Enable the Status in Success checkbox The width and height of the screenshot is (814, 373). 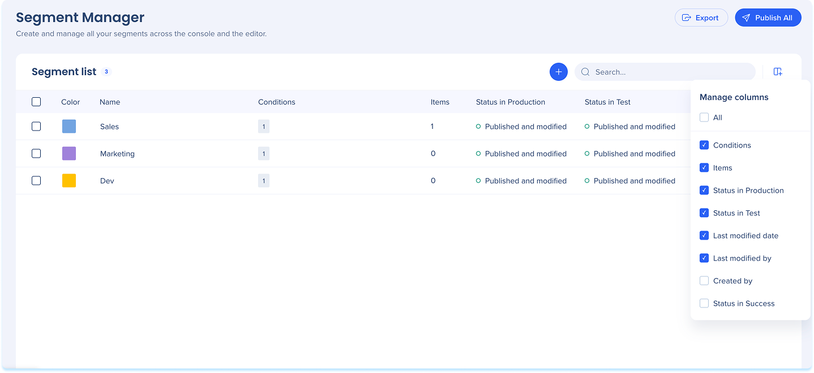(x=704, y=303)
